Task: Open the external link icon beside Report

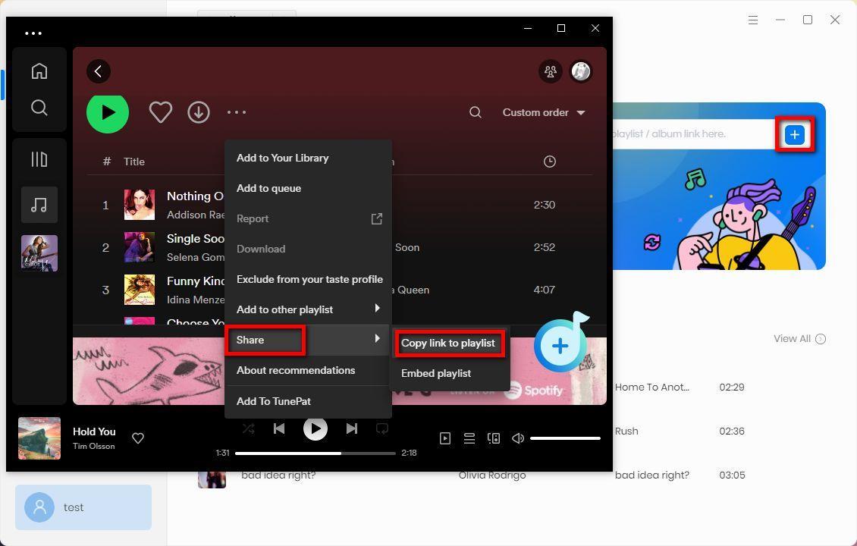Action: pyautogui.click(x=377, y=218)
